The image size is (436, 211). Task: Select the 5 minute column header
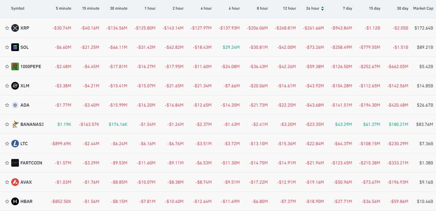pyautogui.click(x=64, y=8)
